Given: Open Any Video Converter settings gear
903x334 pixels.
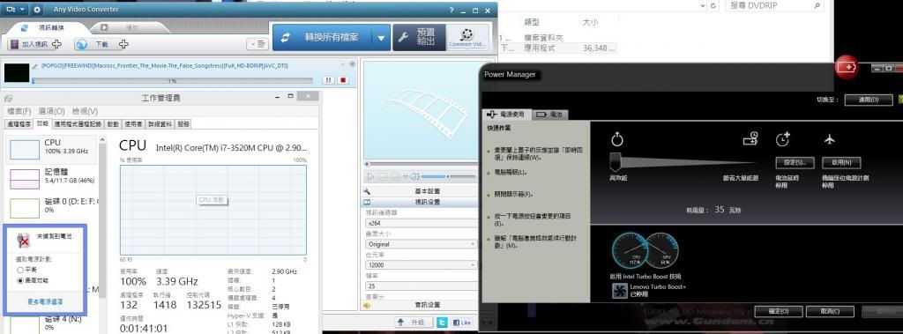Looking at the screenshot, I should pos(37,10).
